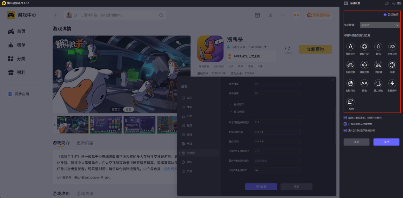This screenshot has height=198, width=403.
Task: Open the three-dot more menu in game center
Action: (x=283, y=15)
